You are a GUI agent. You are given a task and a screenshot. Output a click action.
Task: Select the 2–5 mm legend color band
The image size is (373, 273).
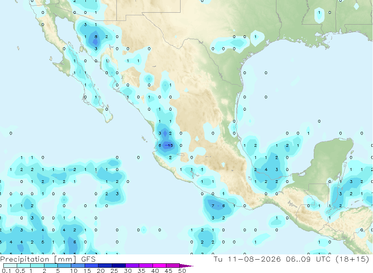(51, 266)
